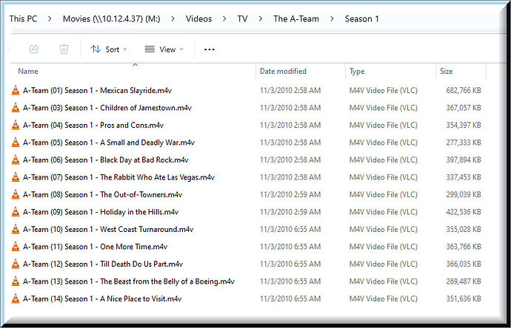Click VLC icon for A Small and Deadly War
The height and width of the screenshot is (328, 511).
point(16,143)
